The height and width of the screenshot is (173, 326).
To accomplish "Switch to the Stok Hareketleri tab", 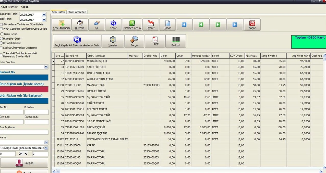I will point(77,12).
